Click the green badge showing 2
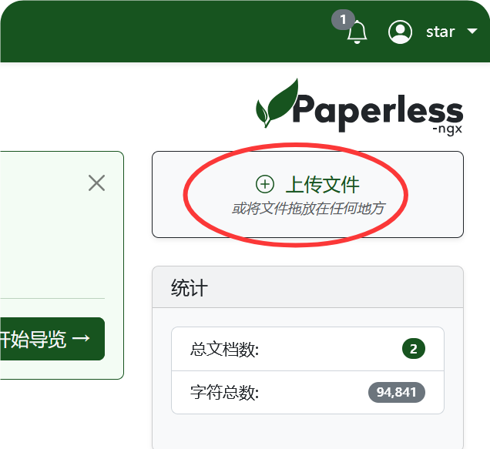Screen dimensions: 490x449 [413, 349]
